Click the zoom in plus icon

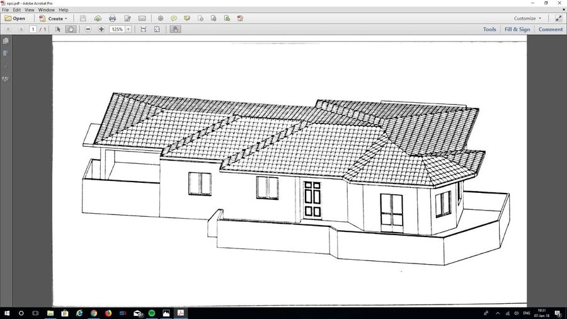tap(101, 29)
